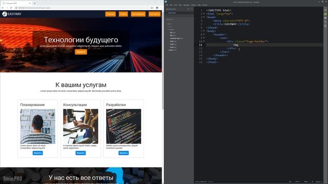Open a new browser tab
Viewport: 328px width, 184px height.
[34, 3]
